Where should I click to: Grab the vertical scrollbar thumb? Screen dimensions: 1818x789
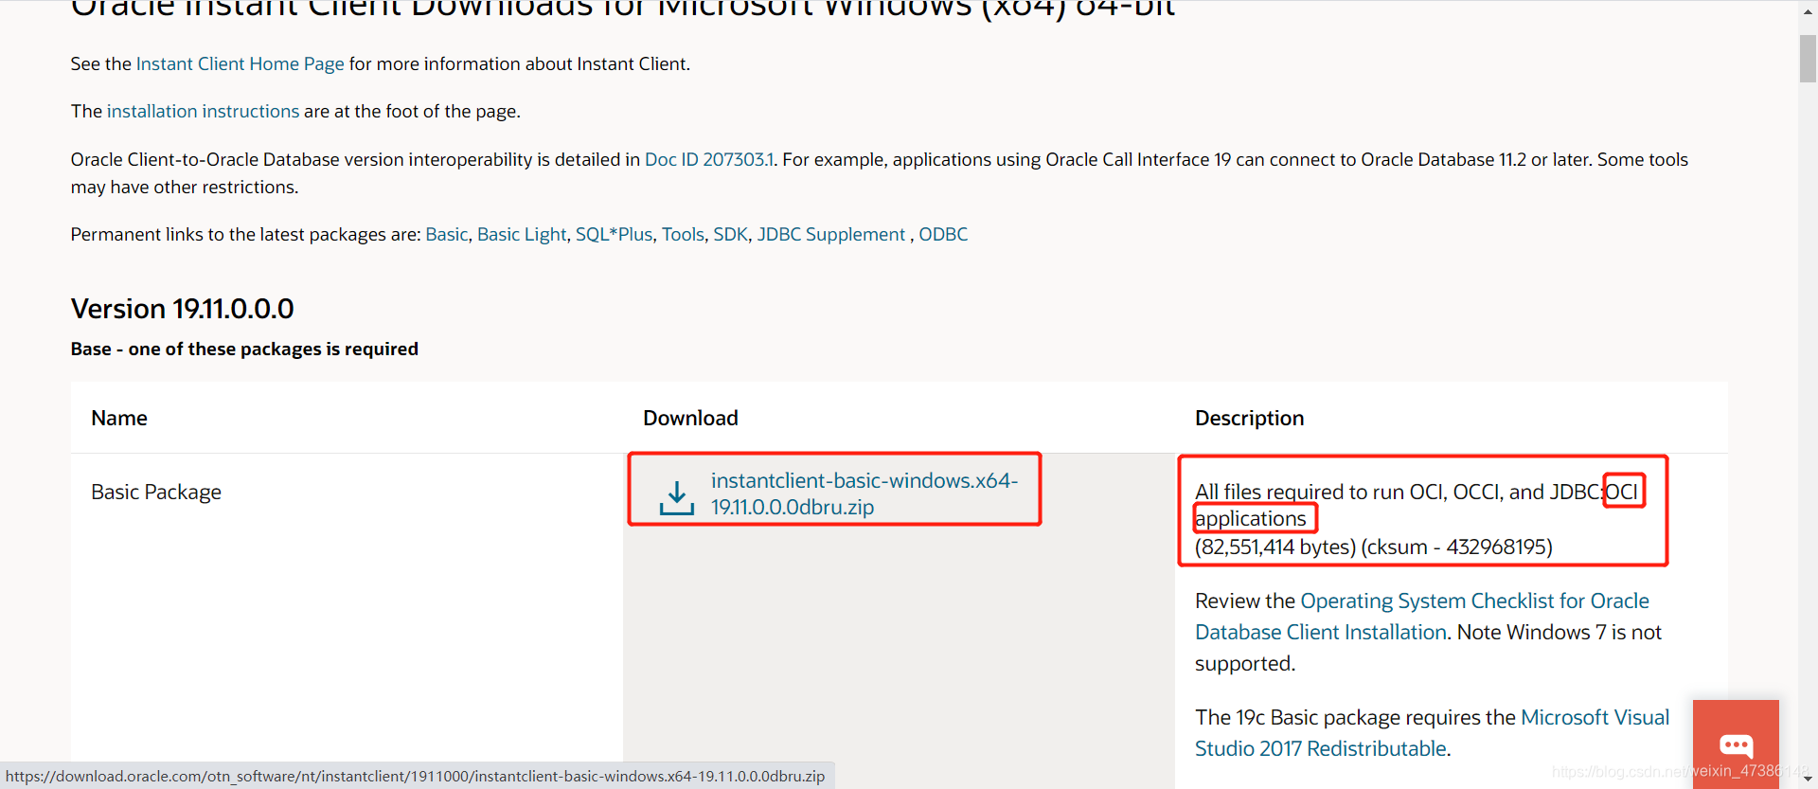1808,59
